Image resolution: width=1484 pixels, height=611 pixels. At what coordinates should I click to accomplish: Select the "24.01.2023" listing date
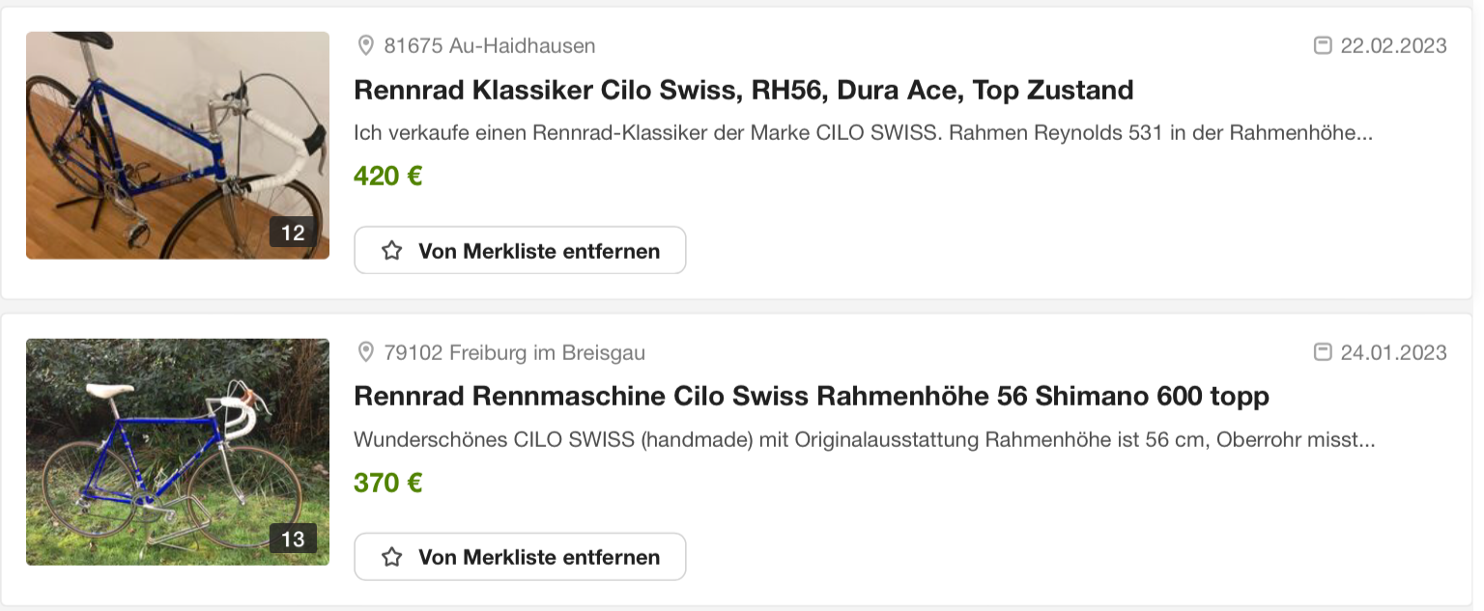click(1393, 352)
